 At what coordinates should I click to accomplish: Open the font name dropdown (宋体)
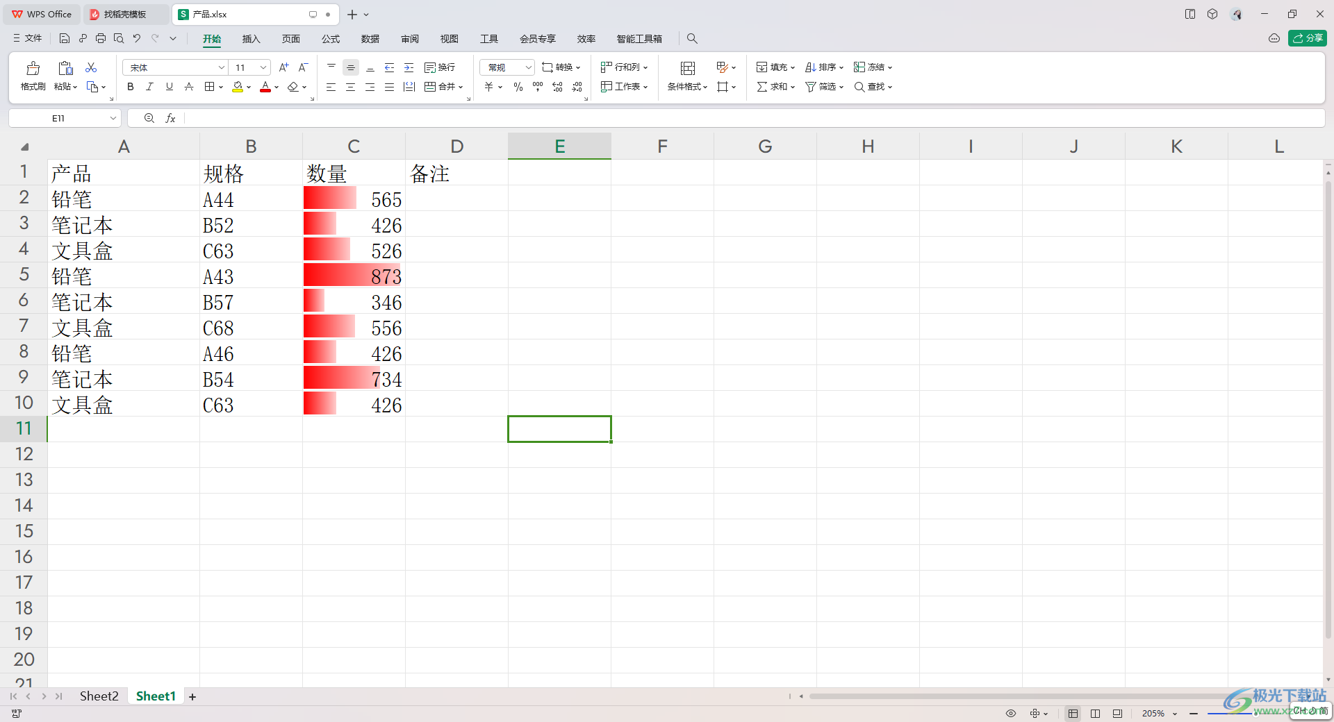coord(222,67)
